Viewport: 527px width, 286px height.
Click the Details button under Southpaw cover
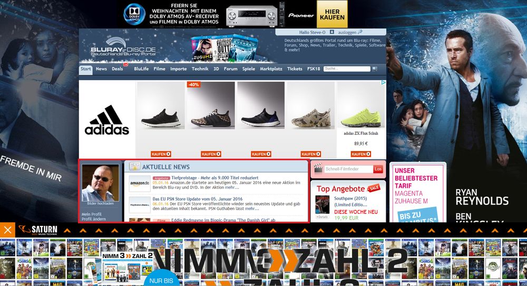click(323, 217)
